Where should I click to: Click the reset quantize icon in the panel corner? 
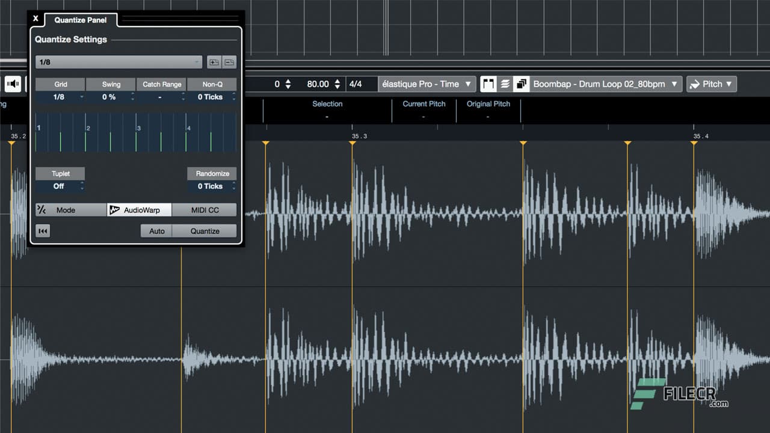click(x=42, y=230)
